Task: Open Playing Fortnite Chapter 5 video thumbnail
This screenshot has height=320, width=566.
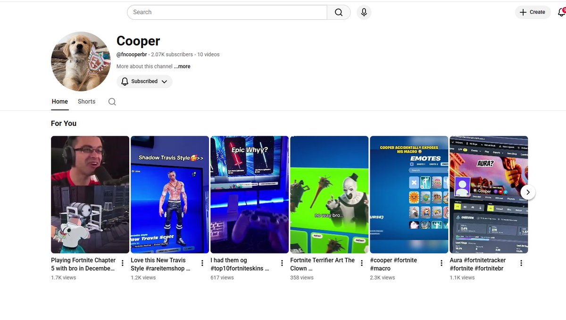Action: (90, 195)
